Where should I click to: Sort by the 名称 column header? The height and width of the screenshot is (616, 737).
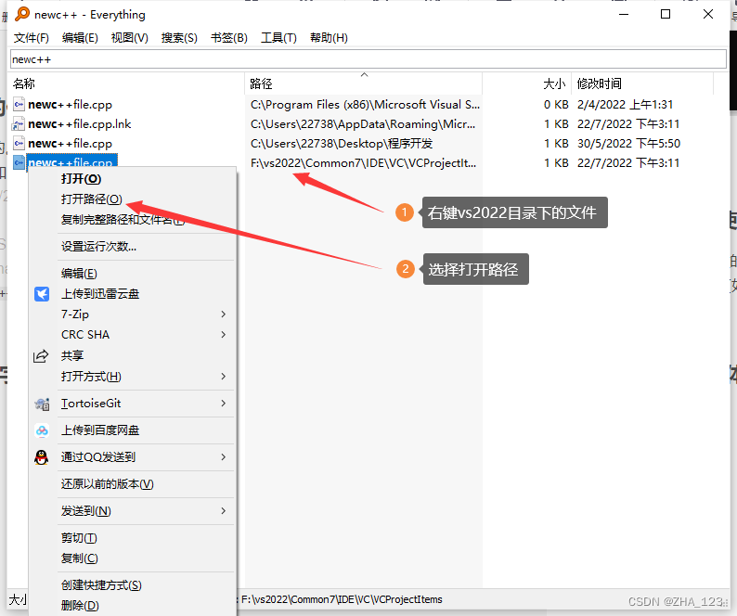tap(126, 84)
